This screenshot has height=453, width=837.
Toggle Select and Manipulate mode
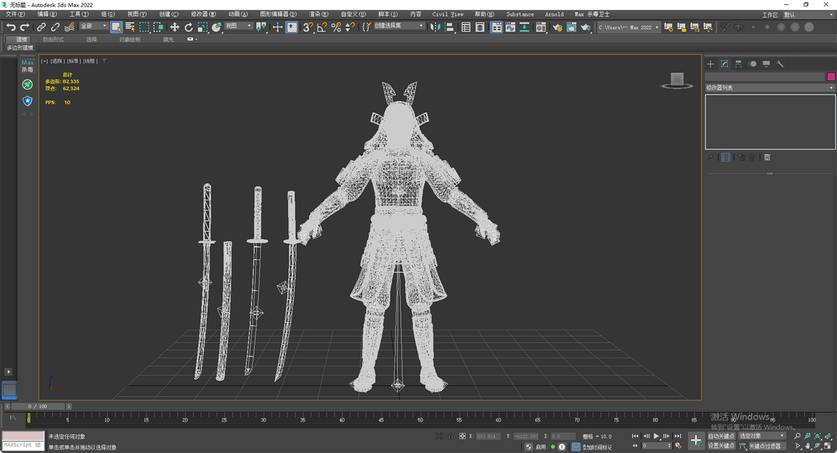pyautogui.click(x=277, y=27)
